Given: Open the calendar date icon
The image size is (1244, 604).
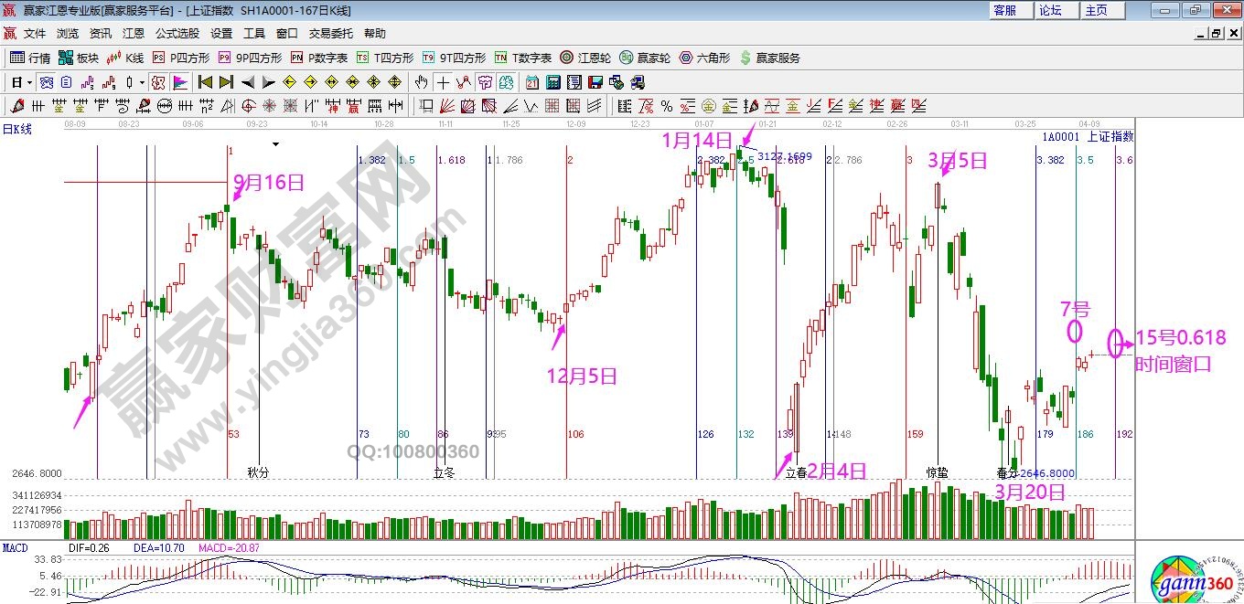Looking at the screenshot, I should [x=531, y=82].
